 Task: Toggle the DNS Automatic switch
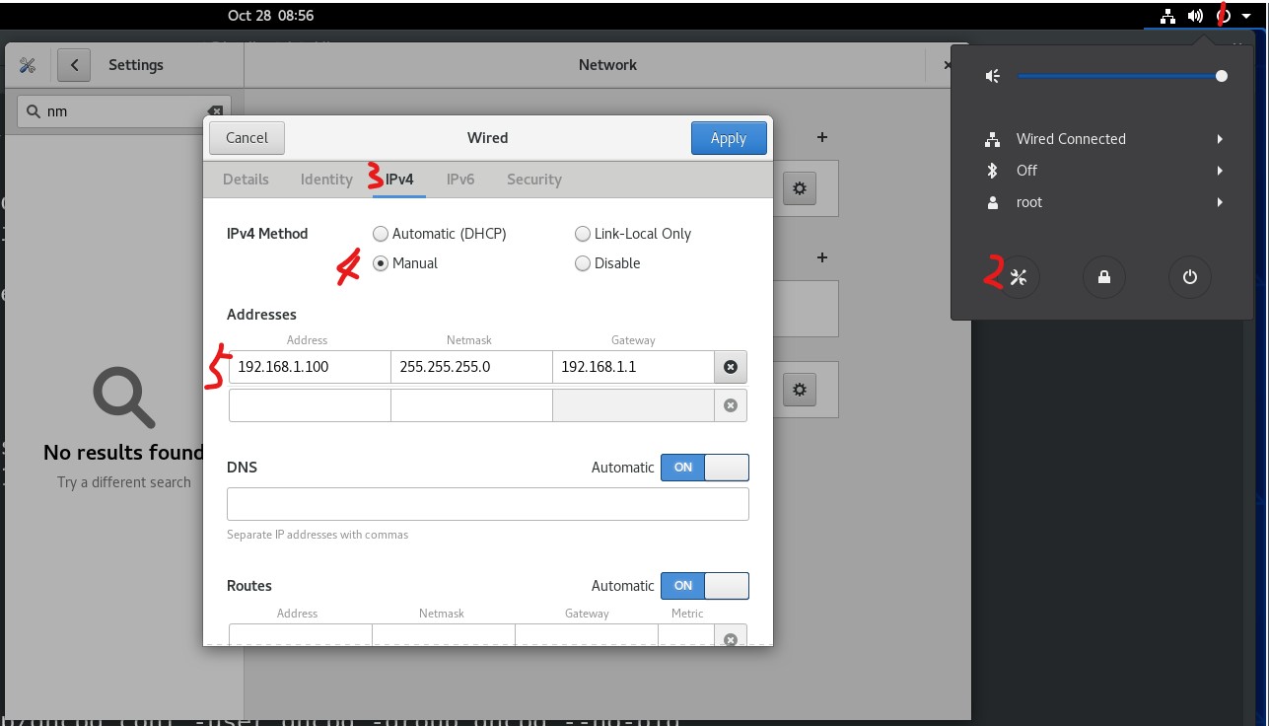704,468
